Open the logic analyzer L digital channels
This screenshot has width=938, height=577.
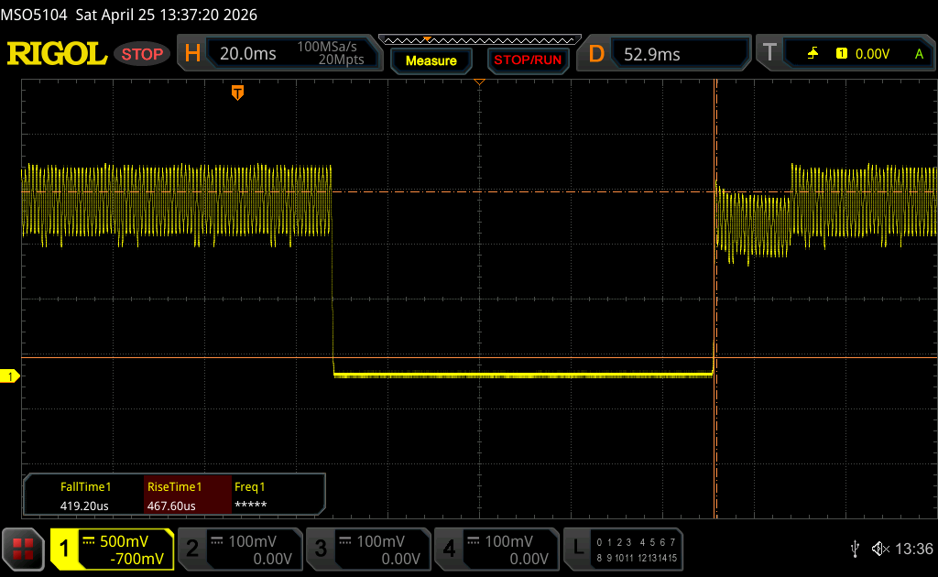[623, 549]
